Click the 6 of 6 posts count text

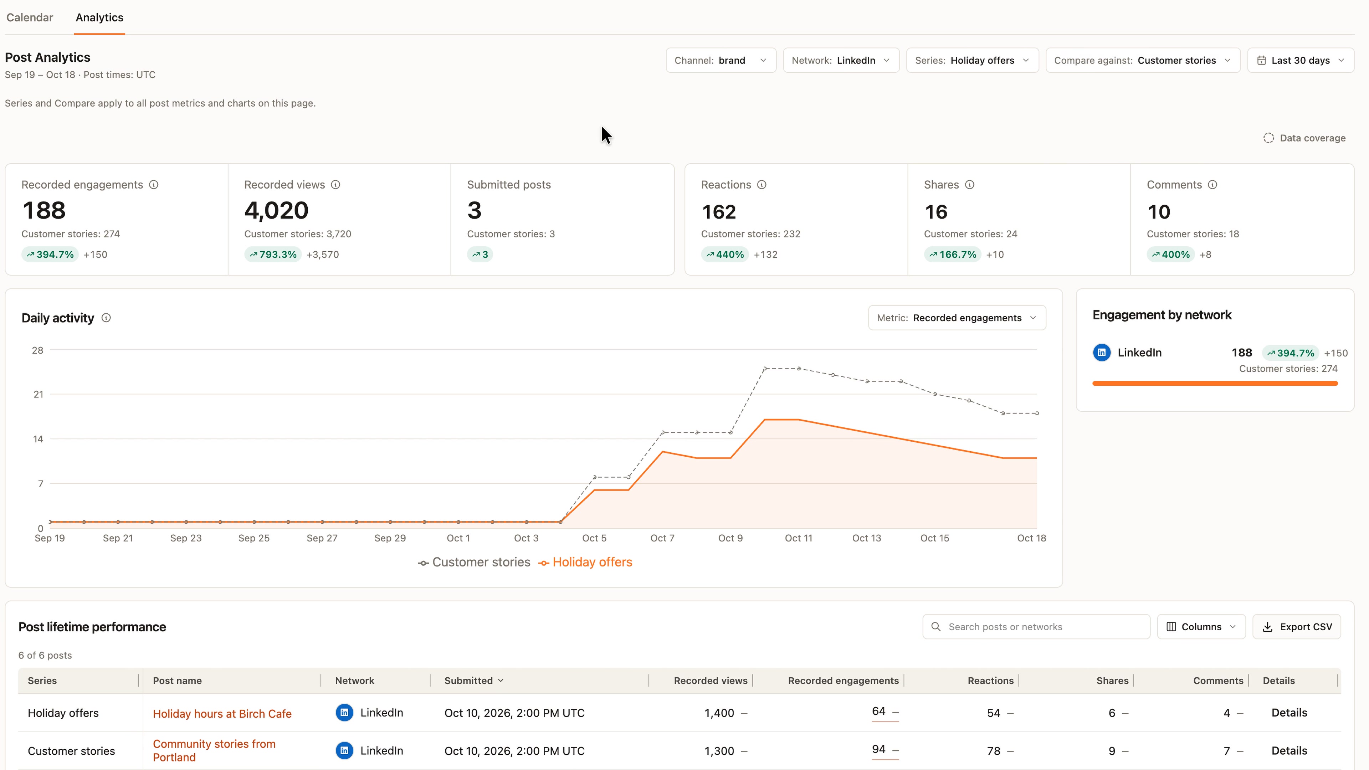pos(45,655)
